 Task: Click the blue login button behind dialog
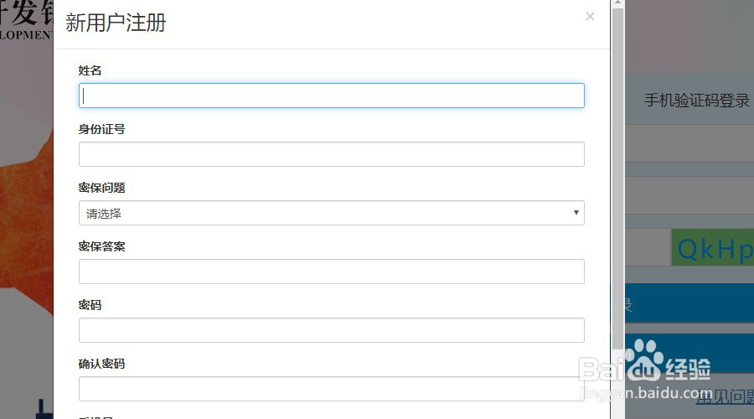pyautogui.click(x=689, y=303)
